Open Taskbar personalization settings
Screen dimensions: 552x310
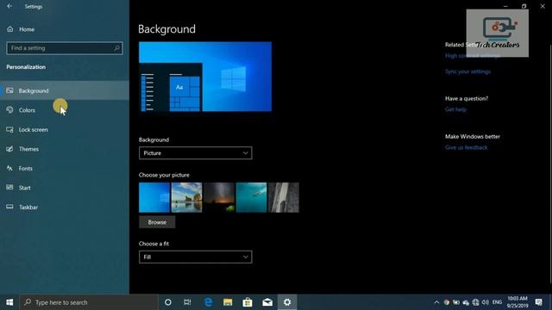(65, 207)
